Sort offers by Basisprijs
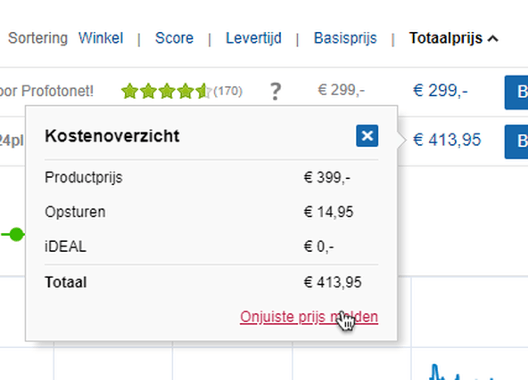The image size is (528, 380). [x=345, y=38]
